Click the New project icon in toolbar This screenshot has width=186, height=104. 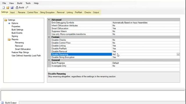pyautogui.click(x=3, y=8)
